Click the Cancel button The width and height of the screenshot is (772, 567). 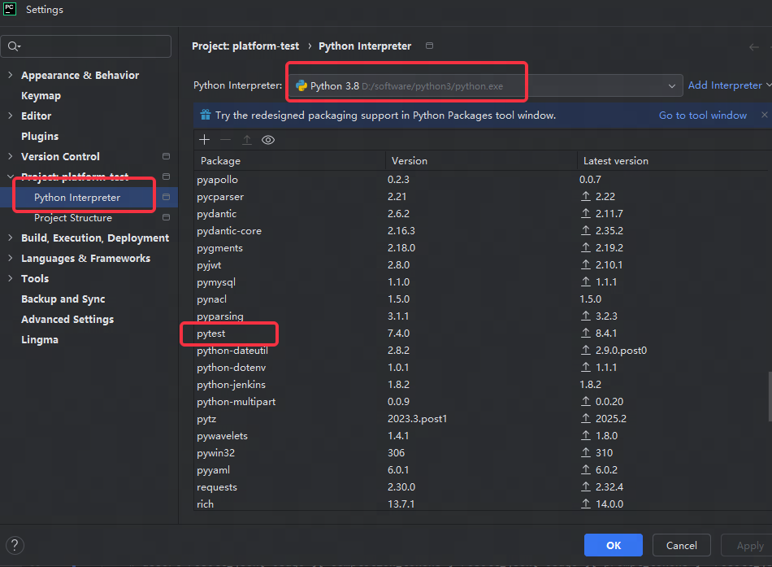tap(682, 545)
